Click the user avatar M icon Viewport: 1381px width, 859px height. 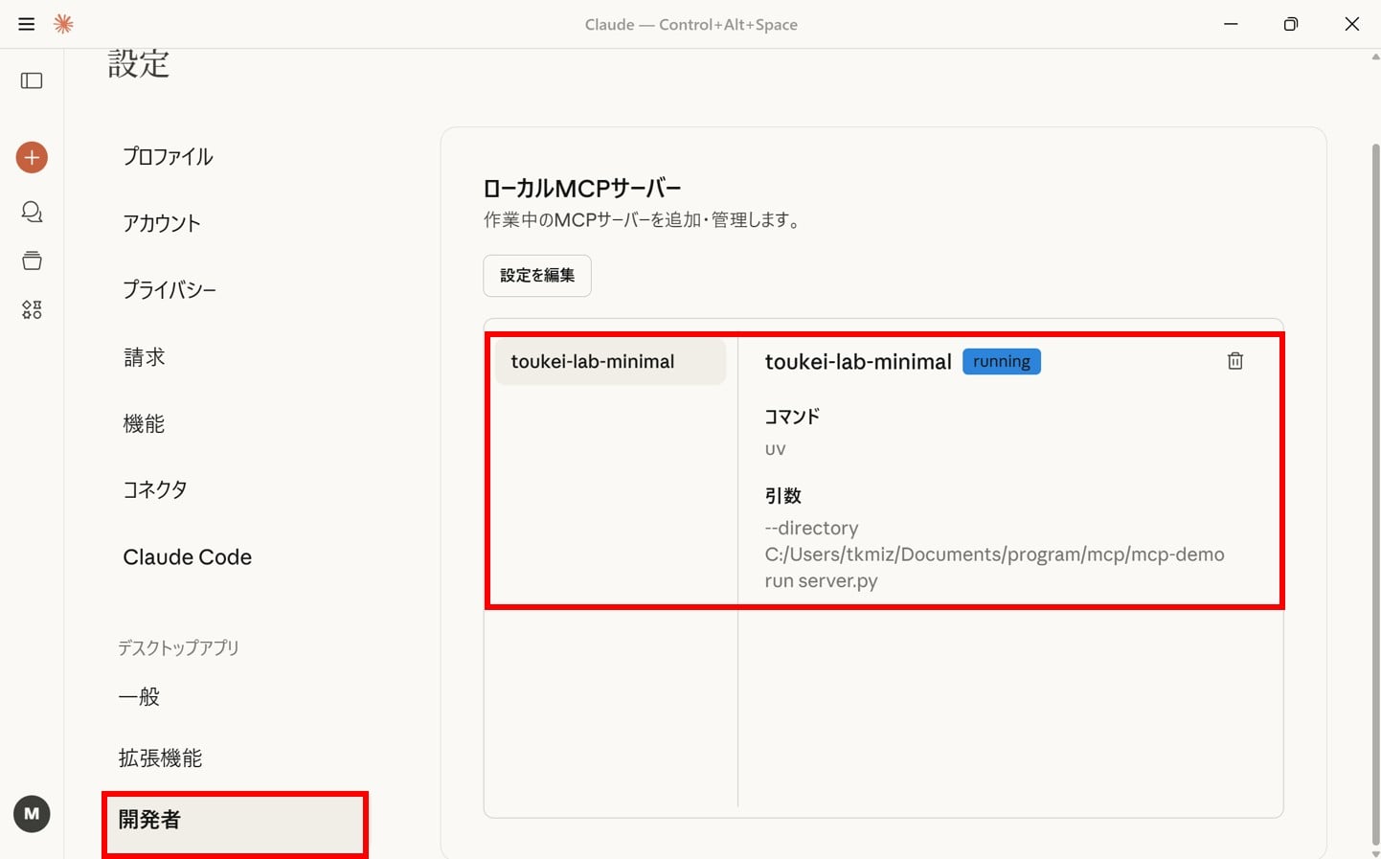tap(32, 814)
